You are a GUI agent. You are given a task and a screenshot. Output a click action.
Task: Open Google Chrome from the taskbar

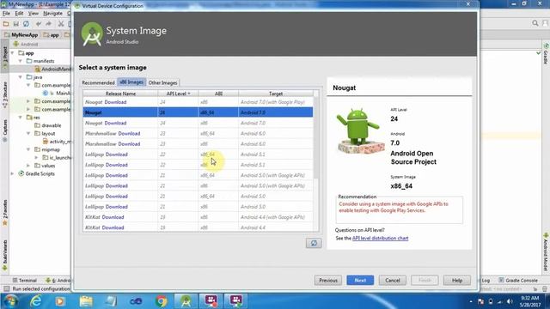pyautogui.click(x=162, y=301)
